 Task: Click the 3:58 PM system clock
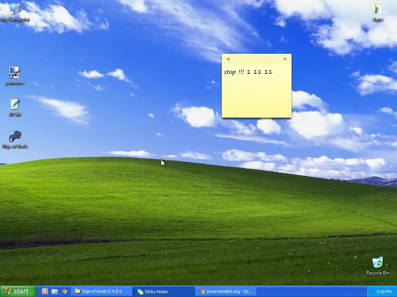click(384, 292)
